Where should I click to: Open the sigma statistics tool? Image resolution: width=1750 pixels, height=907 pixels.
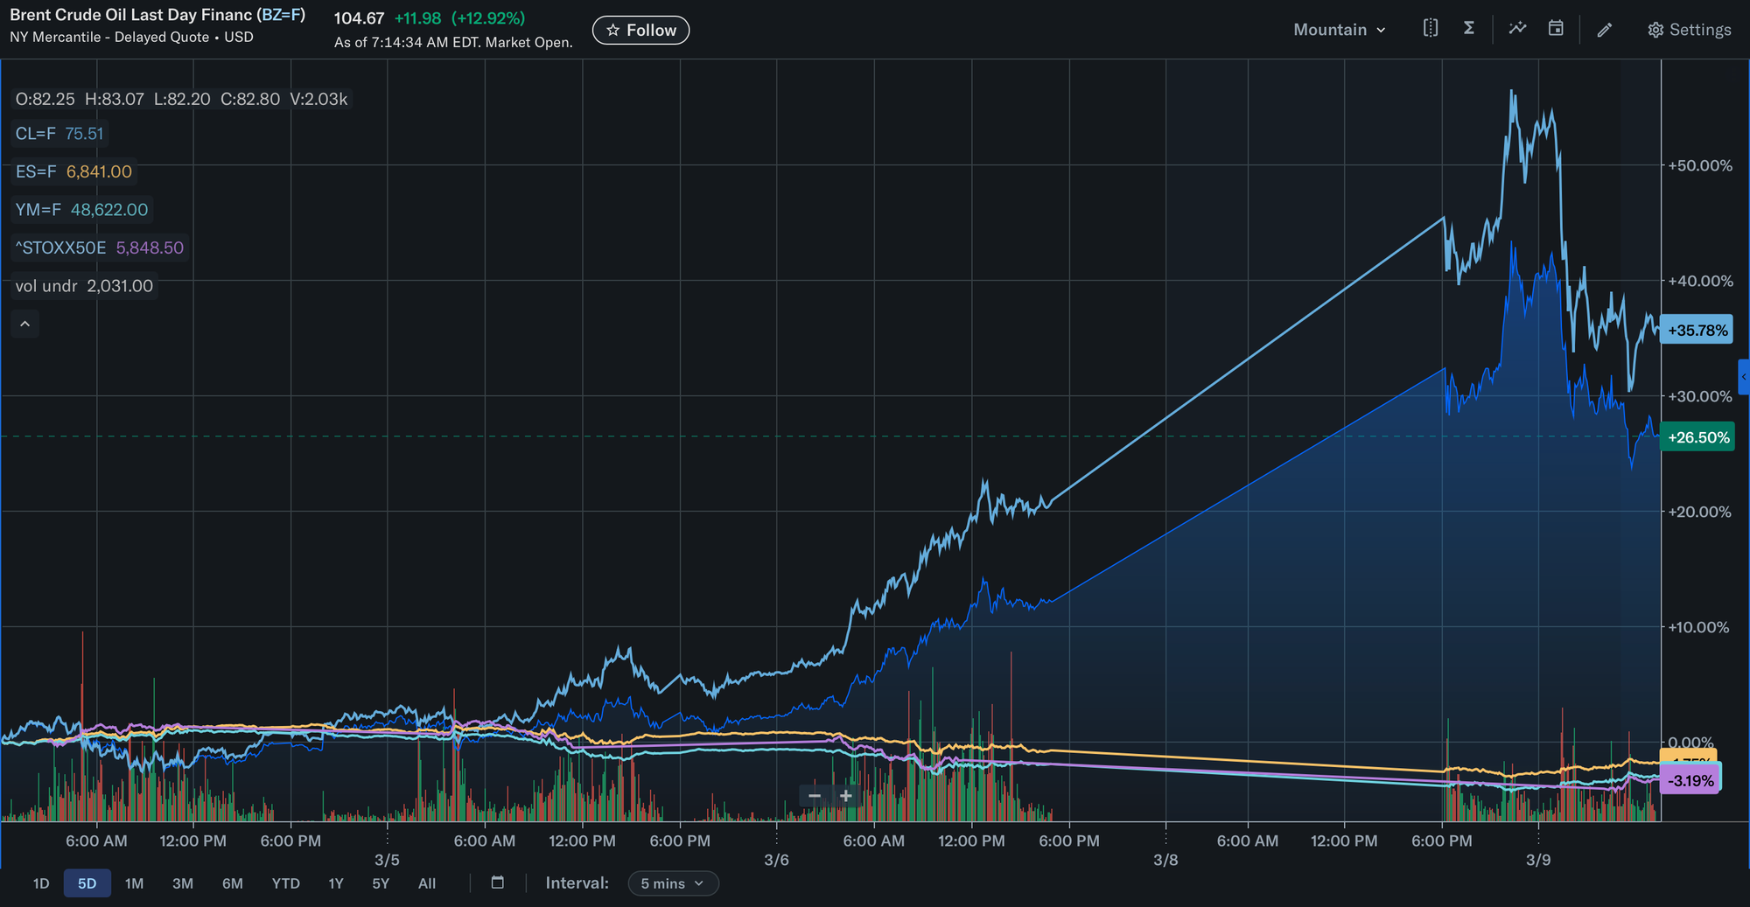pos(1469,29)
